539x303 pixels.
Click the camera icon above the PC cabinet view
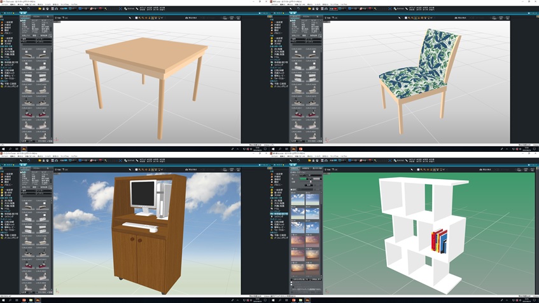point(186,169)
